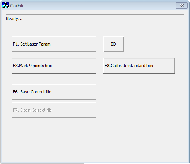Open the F1. Set Laser Param dialog

(54, 44)
